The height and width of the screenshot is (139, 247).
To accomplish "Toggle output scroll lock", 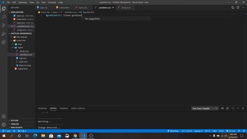I will tap(227, 108).
